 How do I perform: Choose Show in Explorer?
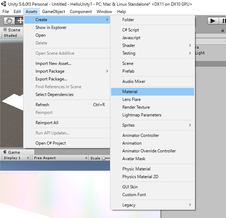click(x=67, y=28)
